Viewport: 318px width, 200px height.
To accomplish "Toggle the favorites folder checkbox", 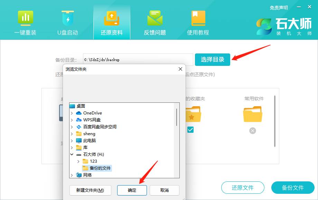I will (190, 130).
